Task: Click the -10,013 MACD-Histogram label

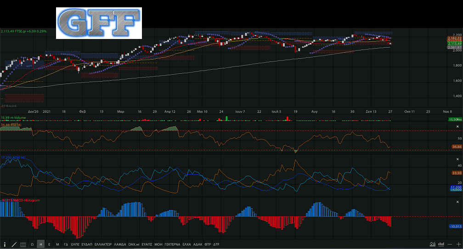Action: click(x=20, y=200)
